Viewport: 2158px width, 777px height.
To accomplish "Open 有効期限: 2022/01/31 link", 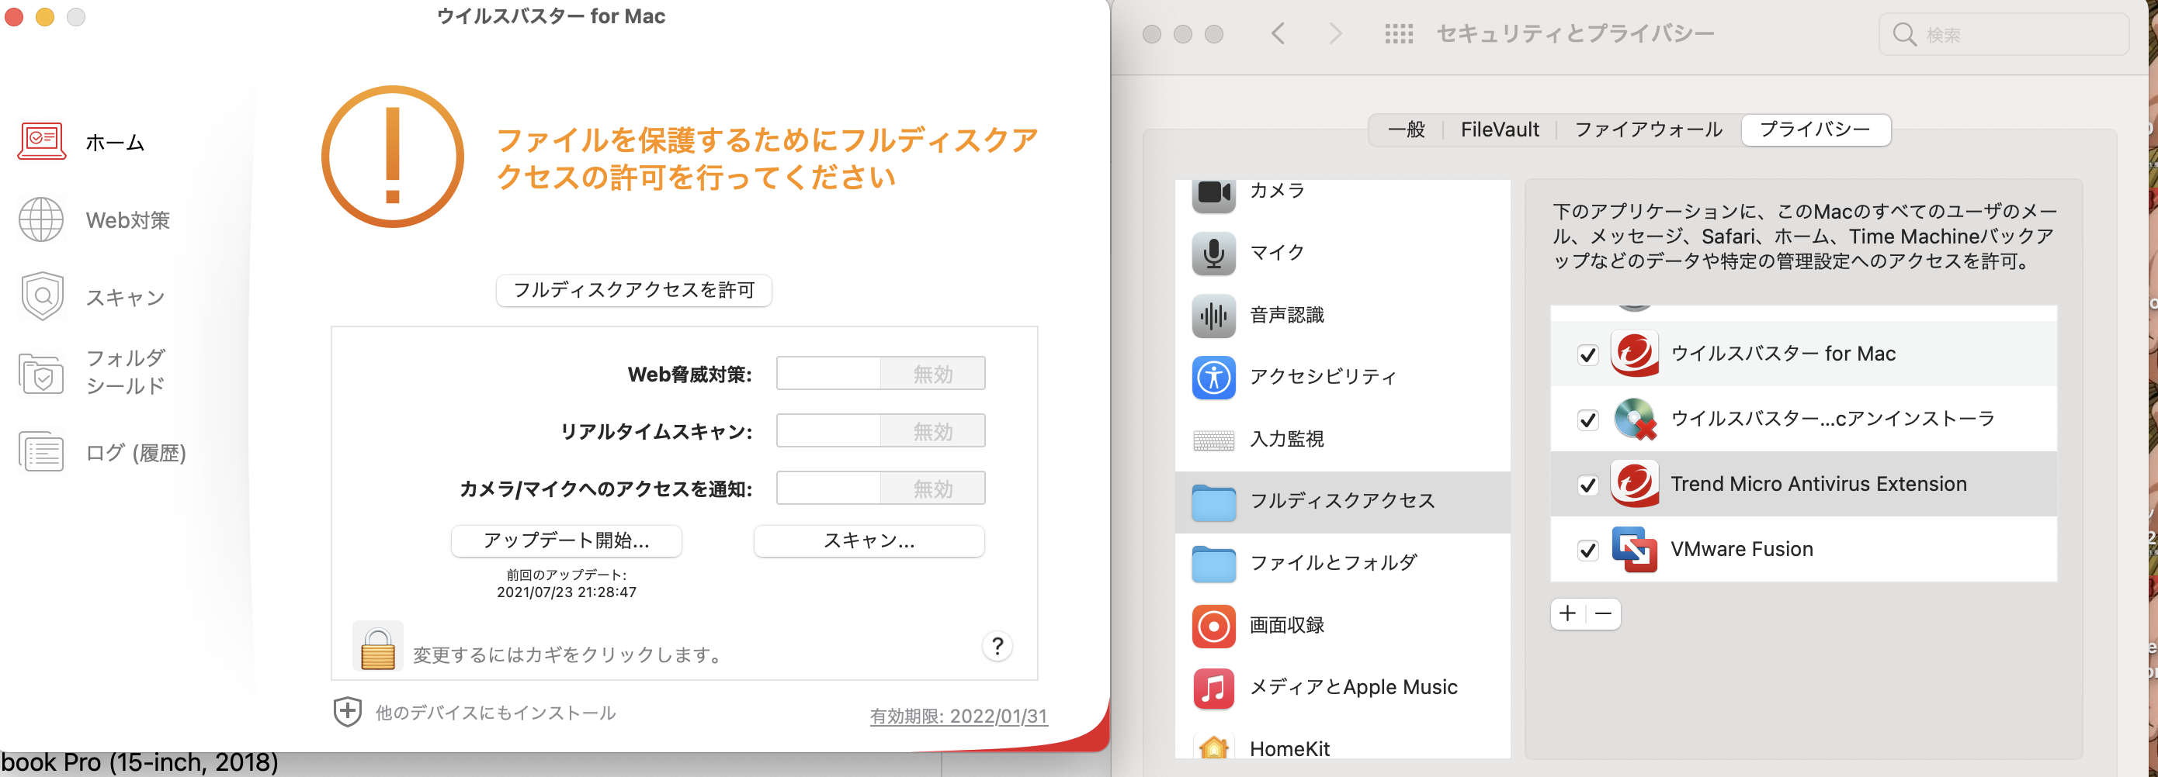I will coord(959,717).
